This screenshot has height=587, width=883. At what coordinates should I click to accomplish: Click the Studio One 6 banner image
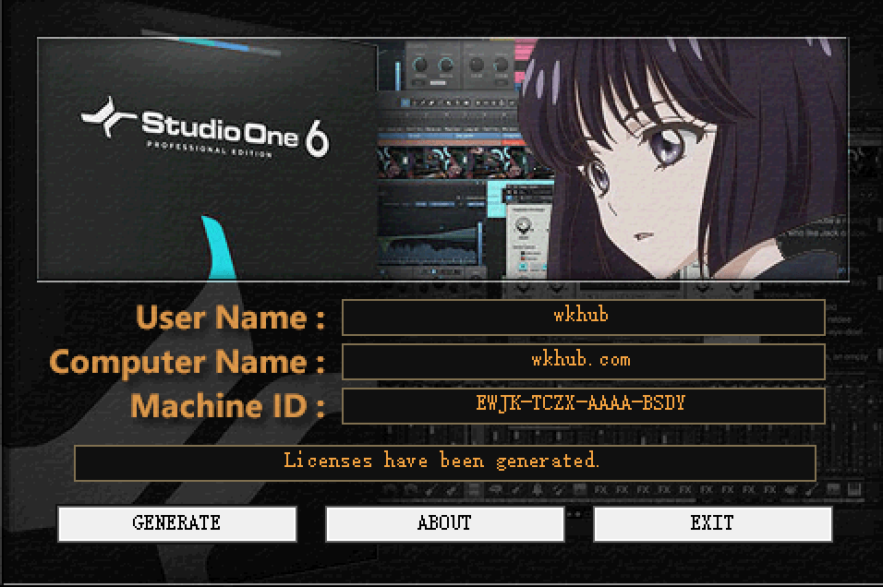[442, 159]
